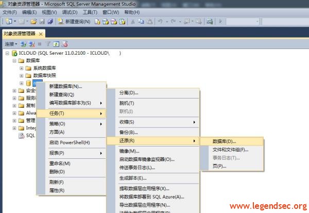The height and width of the screenshot is (213, 309).
Task: Click the Open File folder icon
Action: click(x=33, y=21)
